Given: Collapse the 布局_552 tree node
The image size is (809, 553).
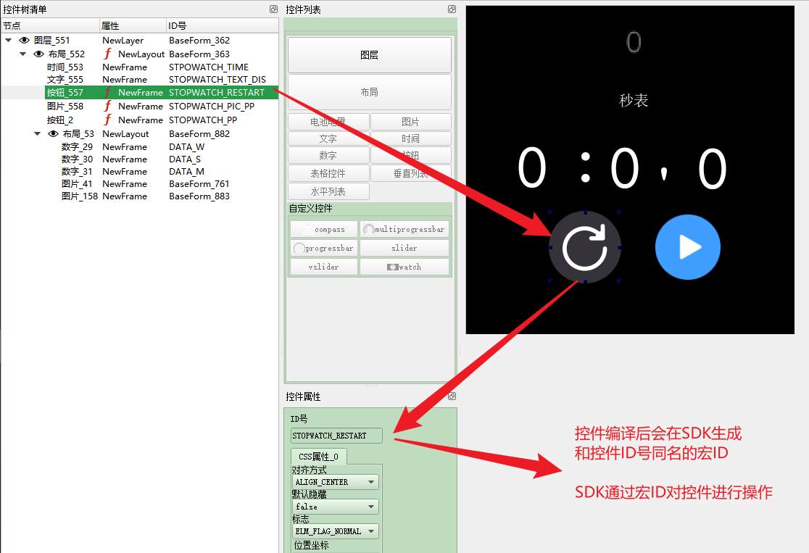Looking at the screenshot, I should pos(22,54).
